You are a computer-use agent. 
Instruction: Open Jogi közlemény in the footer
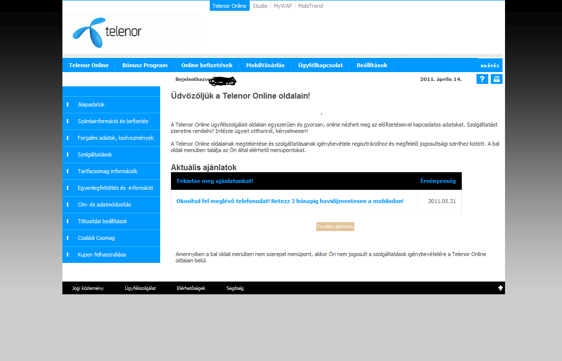[x=88, y=288]
